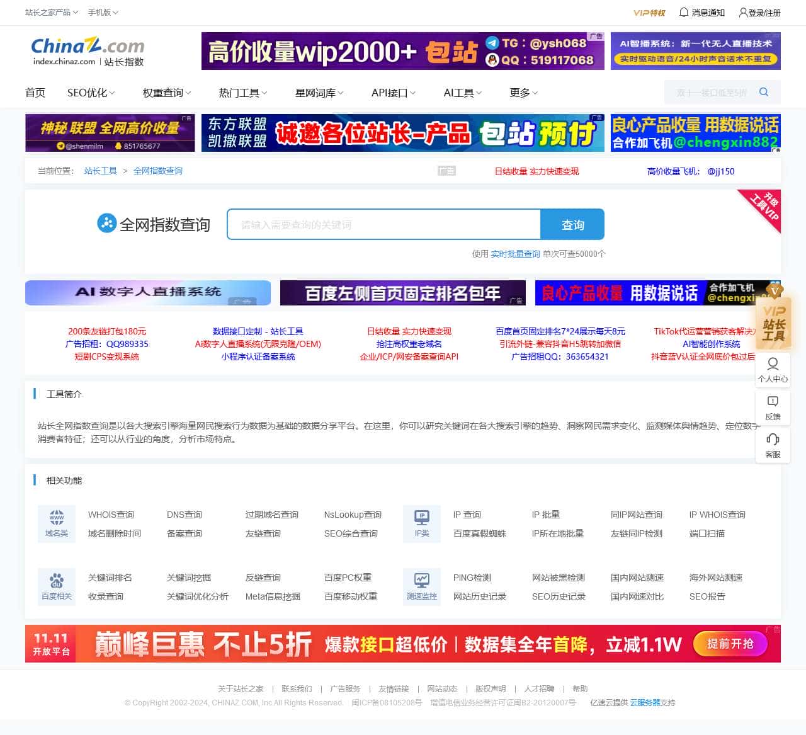The image size is (806, 735).
Task: Expand the 更多 menu
Action: tap(523, 93)
